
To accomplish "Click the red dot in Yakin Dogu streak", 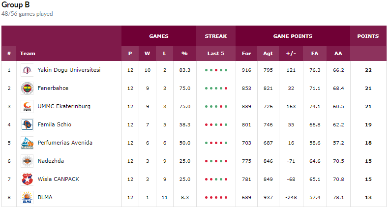I will 216,70.
